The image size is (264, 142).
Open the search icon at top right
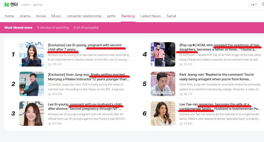point(263,4)
